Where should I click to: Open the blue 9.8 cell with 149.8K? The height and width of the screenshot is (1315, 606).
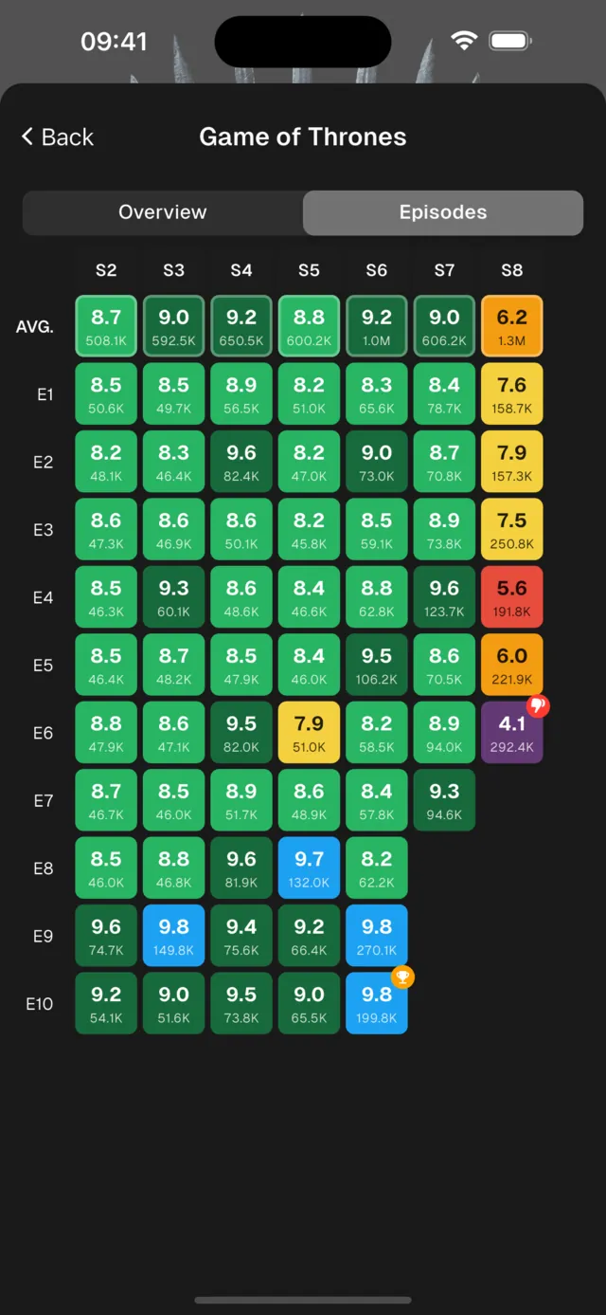coord(173,936)
